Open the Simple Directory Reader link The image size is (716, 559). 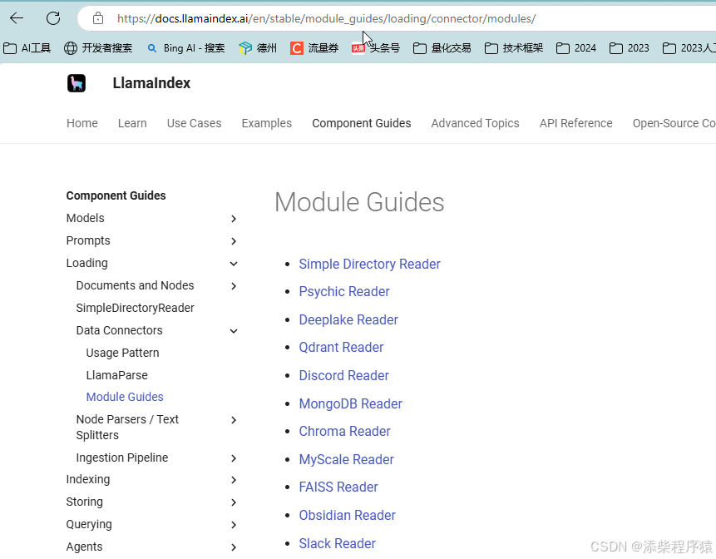point(369,264)
